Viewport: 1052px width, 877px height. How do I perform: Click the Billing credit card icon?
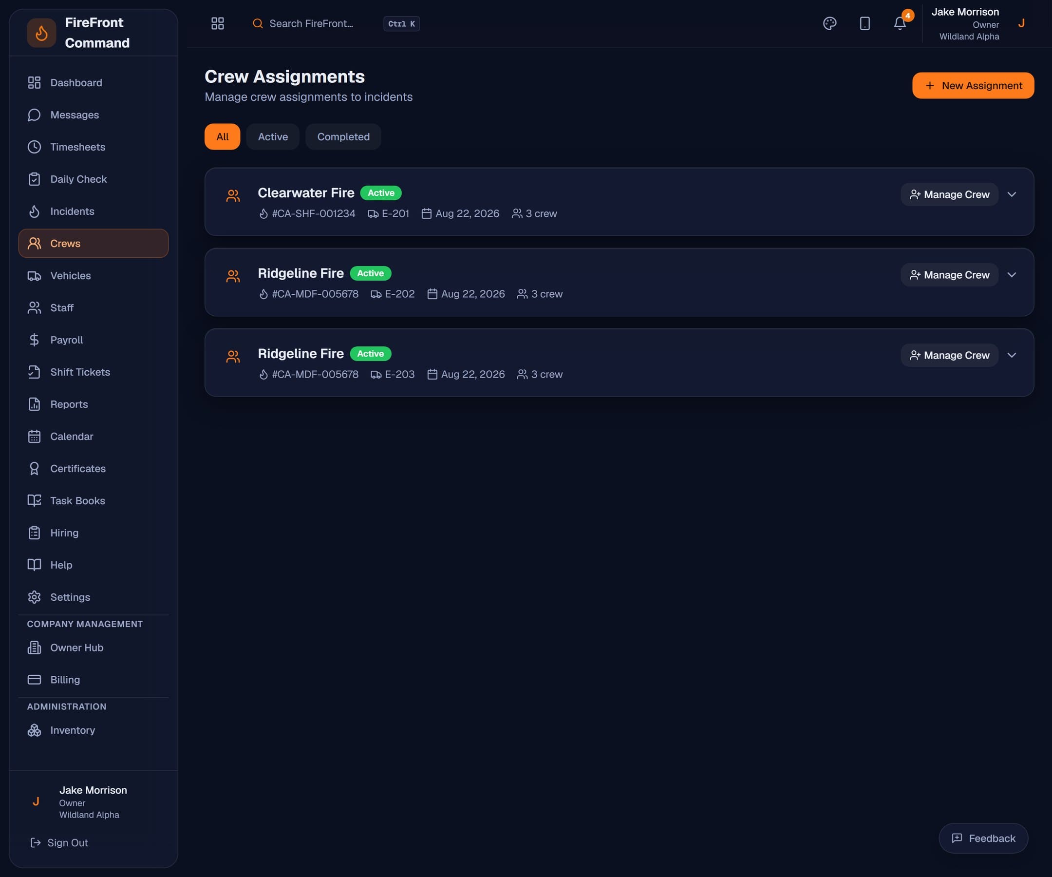pyautogui.click(x=34, y=680)
